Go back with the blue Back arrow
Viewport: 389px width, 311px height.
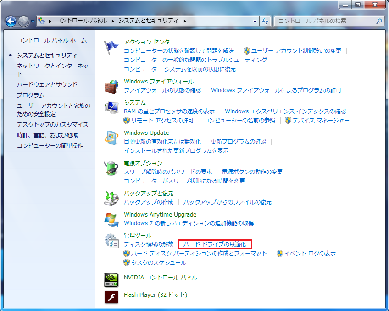pyautogui.click(x=11, y=21)
